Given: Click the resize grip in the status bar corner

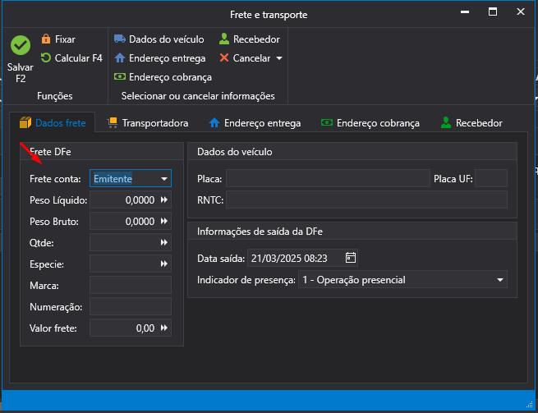Looking at the screenshot, I should pos(530,404).
